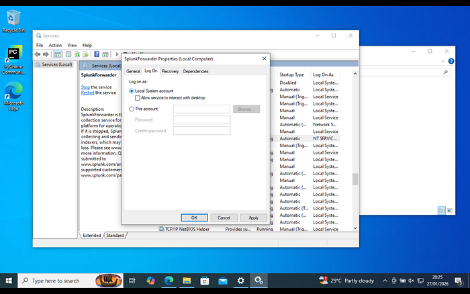
Task: Switch to the Extended view tab
Action: 92,235
